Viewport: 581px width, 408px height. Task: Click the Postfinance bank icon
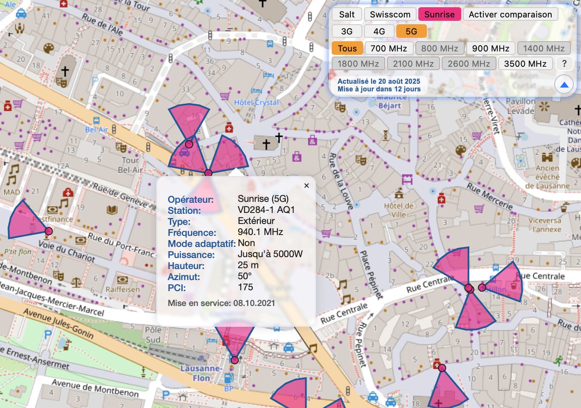[x=52, y=210]
